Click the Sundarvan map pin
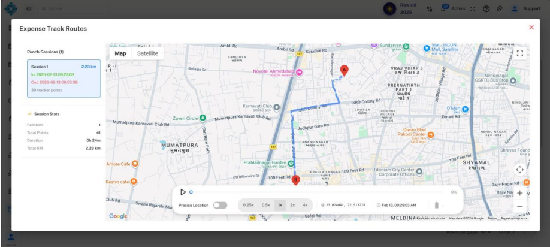Screen dimensions: 550x247 pyautogui.click(x=406, y=46)
